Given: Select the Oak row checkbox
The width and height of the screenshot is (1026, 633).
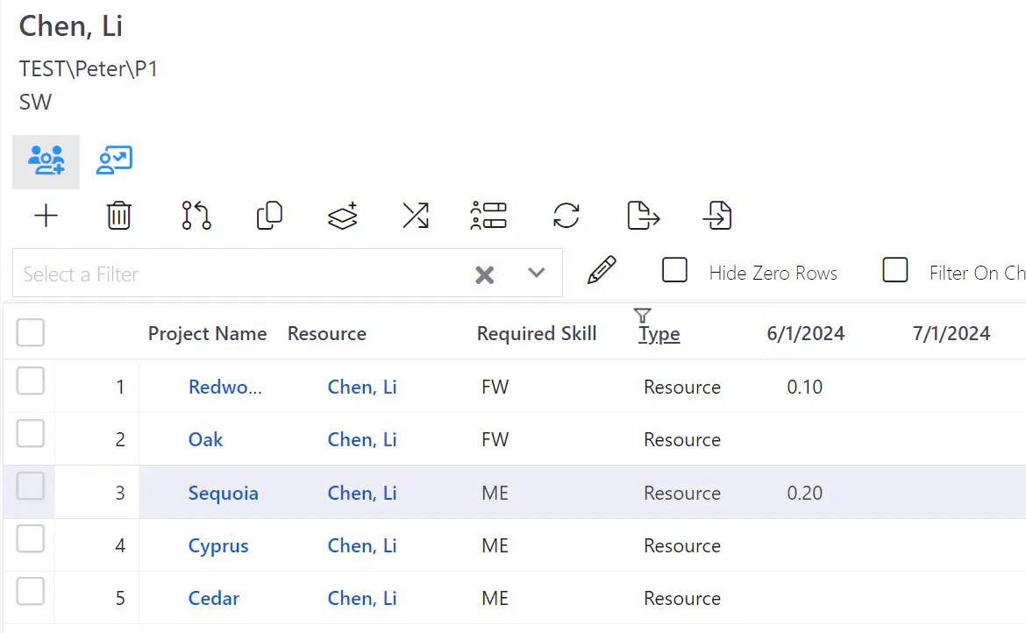Looking at the screenshot, I should tap(31, 434).
